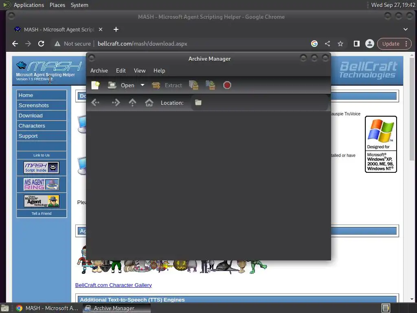The width and height of the screenshot is (417, 313).
Task: Click the red Stop icon
Action: 227,85
